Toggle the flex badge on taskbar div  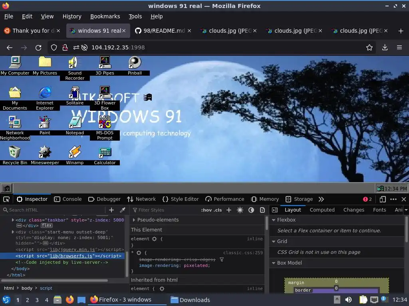47,226
